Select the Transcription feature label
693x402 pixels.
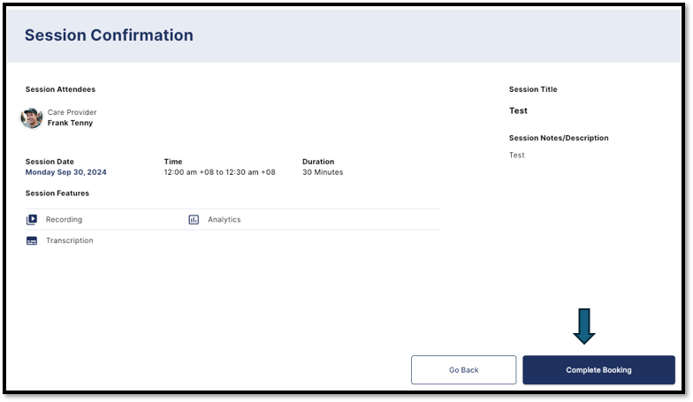(69, 240)
